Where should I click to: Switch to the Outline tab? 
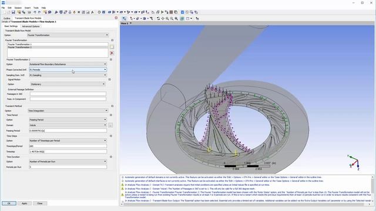point(6,18)
